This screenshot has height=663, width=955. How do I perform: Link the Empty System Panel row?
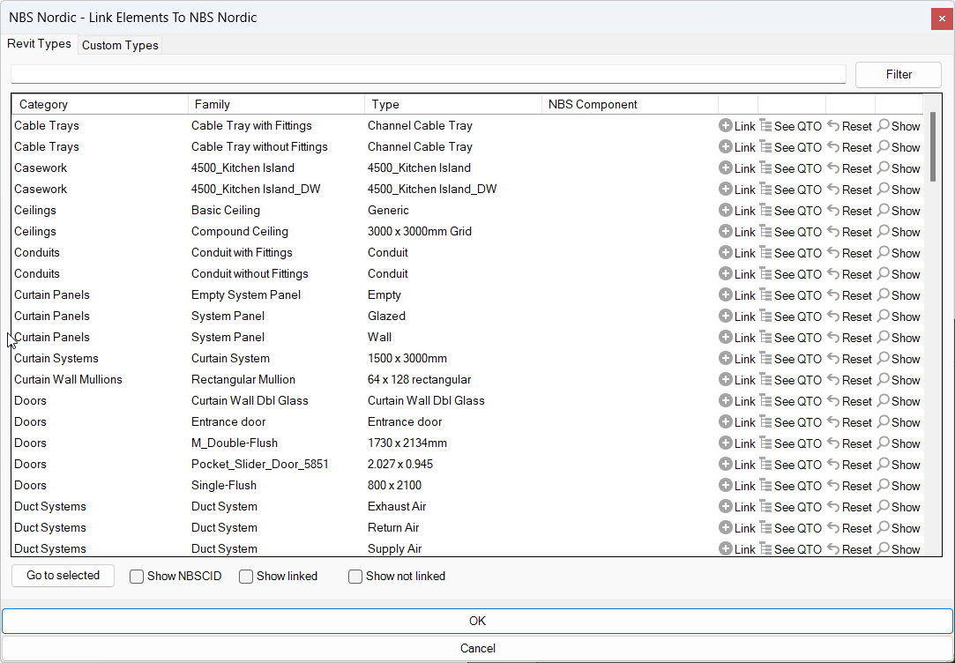(x=737, y=295)
